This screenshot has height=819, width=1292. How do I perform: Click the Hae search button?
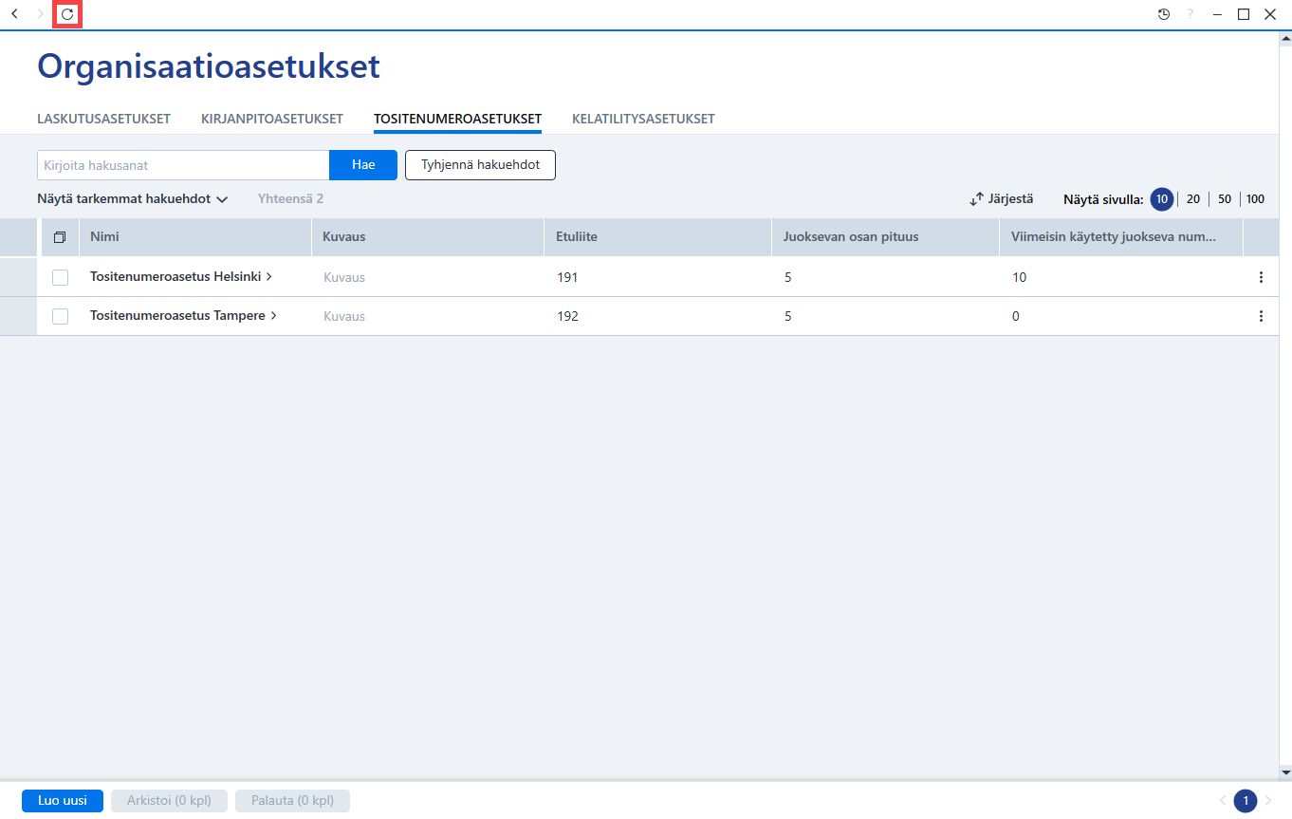coord(363,165)
